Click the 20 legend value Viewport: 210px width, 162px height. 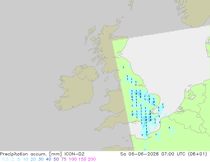pyautogui.click(x=33, y=159)
